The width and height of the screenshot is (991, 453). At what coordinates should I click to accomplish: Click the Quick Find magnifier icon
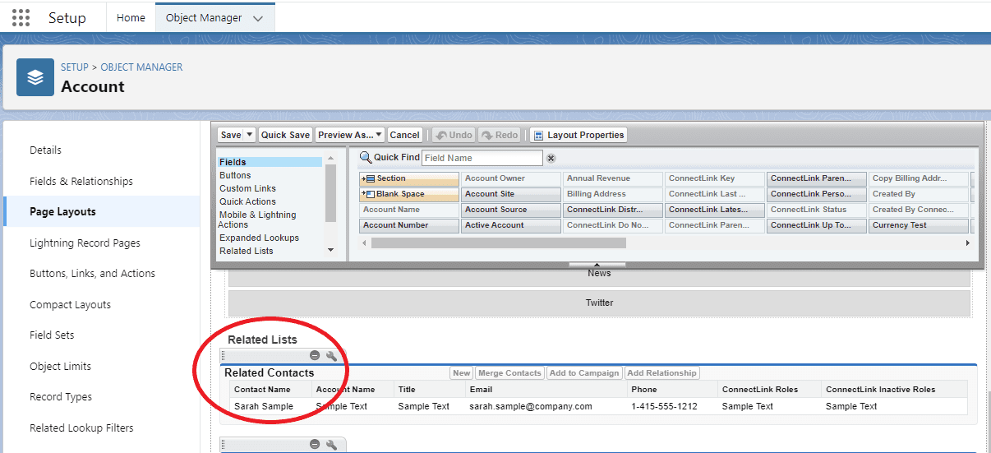366,157
